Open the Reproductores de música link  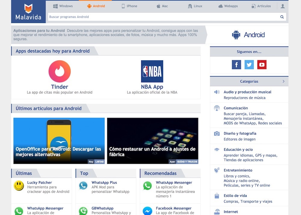[x=244, y=98]
